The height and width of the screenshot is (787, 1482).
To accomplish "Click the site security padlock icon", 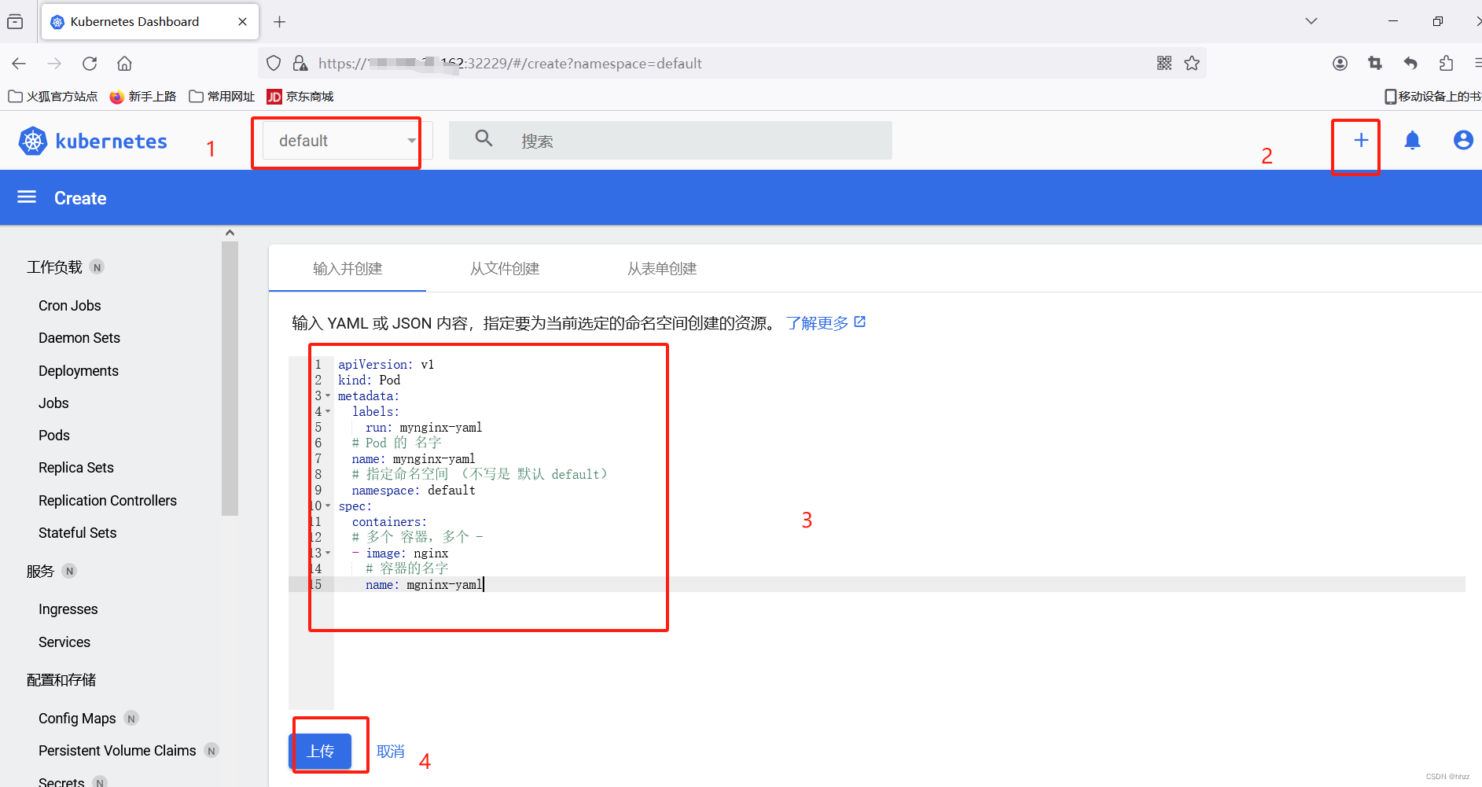I will click(300, 63).
